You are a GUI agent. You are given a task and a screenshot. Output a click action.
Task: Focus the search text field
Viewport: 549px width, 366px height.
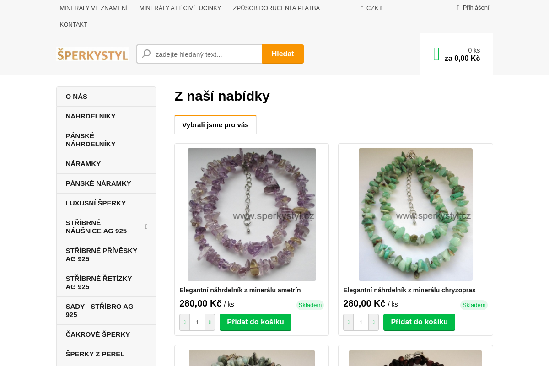point(206,54)
